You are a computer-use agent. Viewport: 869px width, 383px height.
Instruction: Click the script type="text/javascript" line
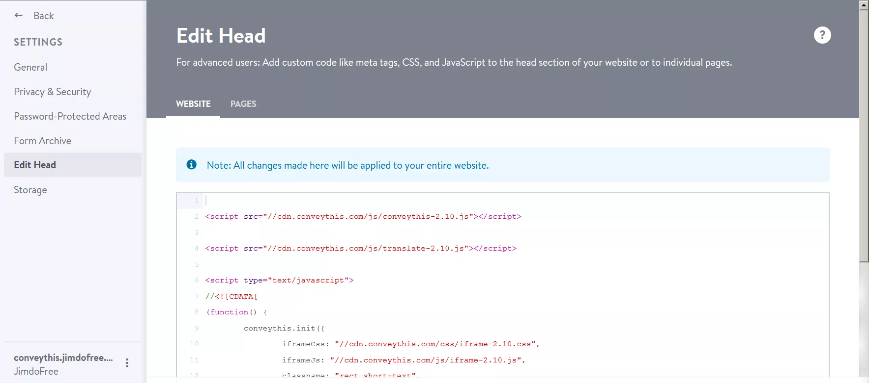279,280
